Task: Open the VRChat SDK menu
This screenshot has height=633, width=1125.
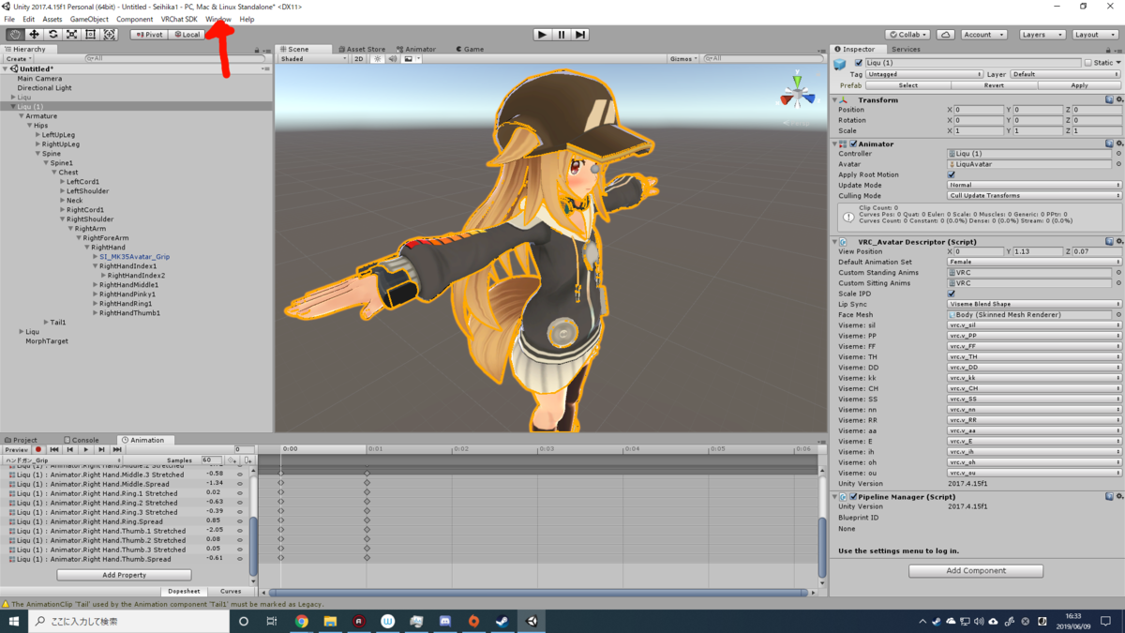Action: 179,19
